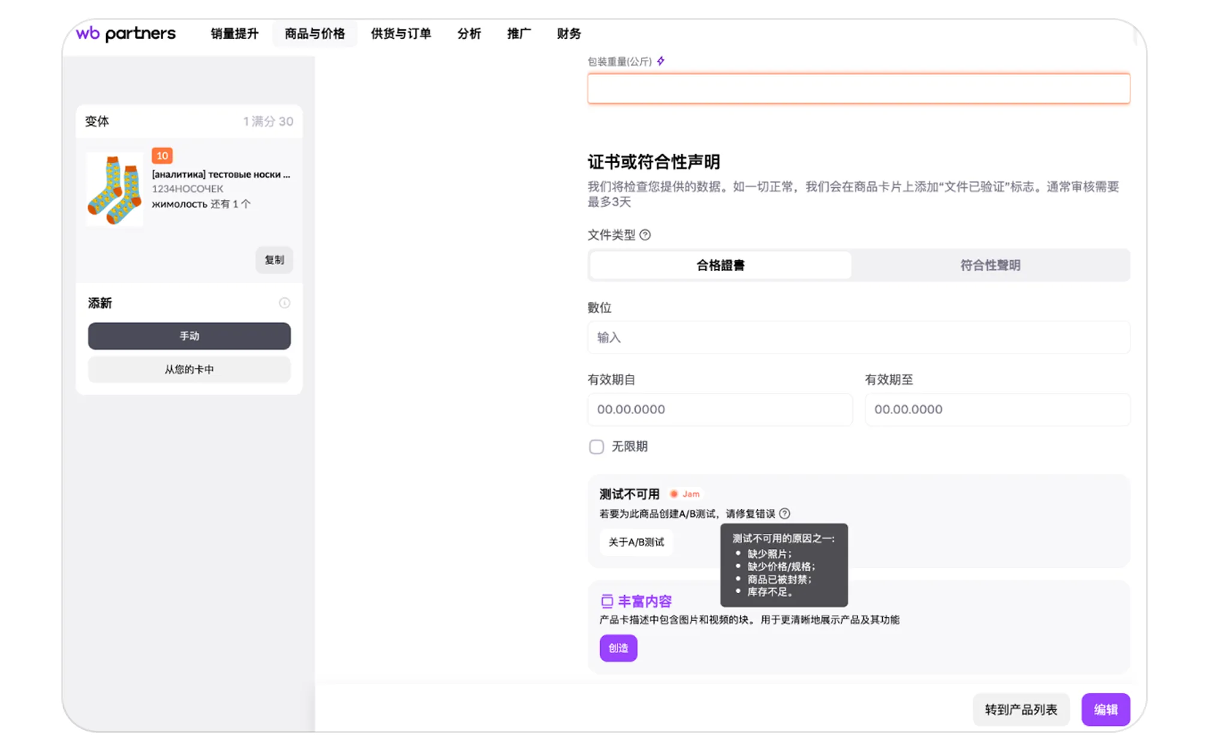Viewport: 1209px width, 747px height.
Task: Click the socks product thumbnail
Action: [115, 190]
